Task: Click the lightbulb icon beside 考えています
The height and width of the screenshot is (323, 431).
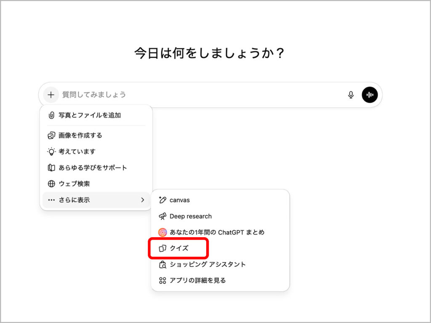Action: click(x=51, y=151)
